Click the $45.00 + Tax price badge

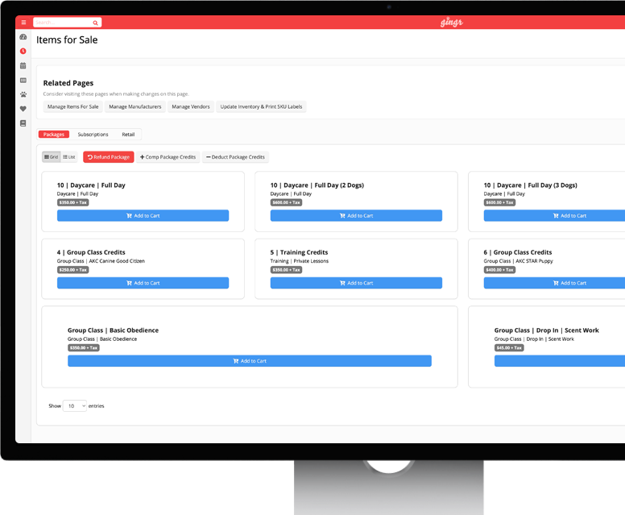click(x=509, y=348)
